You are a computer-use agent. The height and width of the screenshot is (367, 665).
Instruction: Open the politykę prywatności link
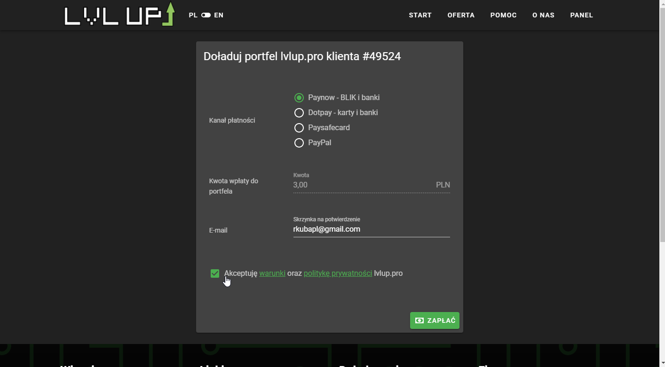point(338,273)
